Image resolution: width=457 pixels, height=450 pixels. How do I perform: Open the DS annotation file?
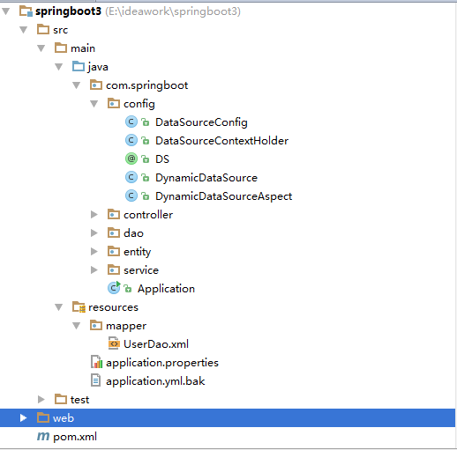point(162,159)
